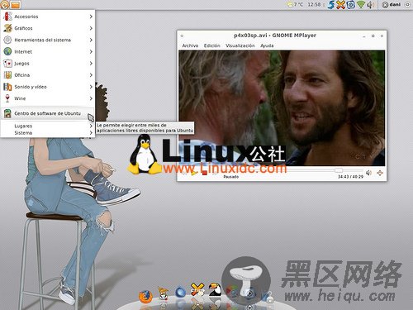Image resolution: width=413 pixels, height=310 pixels.
Task: Click the orange-haired character dock icon
Action: (x=163, y=293)
